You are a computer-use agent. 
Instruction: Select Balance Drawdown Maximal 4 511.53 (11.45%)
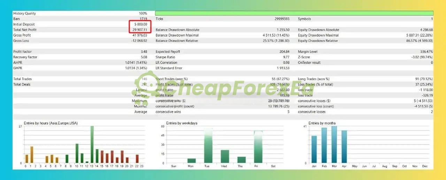[x=276, y=35]
